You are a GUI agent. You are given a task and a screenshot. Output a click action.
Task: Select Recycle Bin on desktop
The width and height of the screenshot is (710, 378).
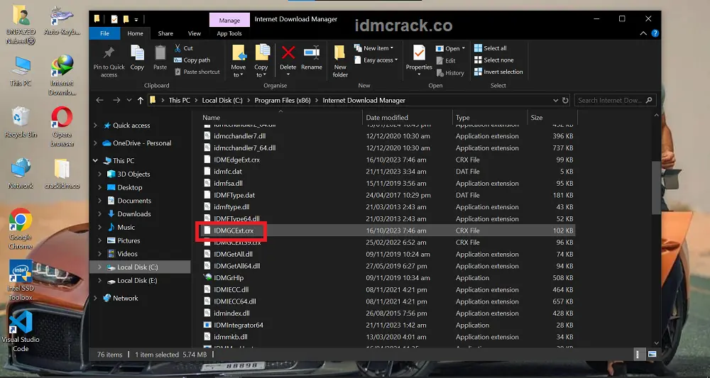[x=21, y=122]
